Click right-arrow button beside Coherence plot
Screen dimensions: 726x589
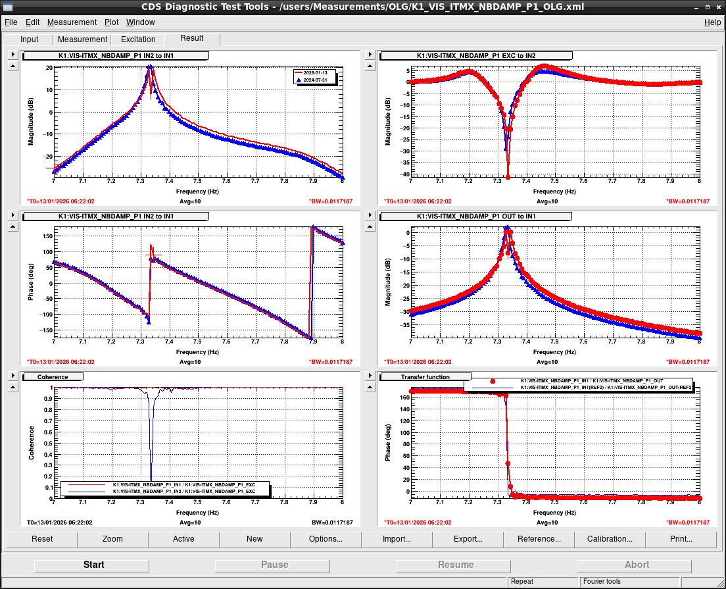12,376
